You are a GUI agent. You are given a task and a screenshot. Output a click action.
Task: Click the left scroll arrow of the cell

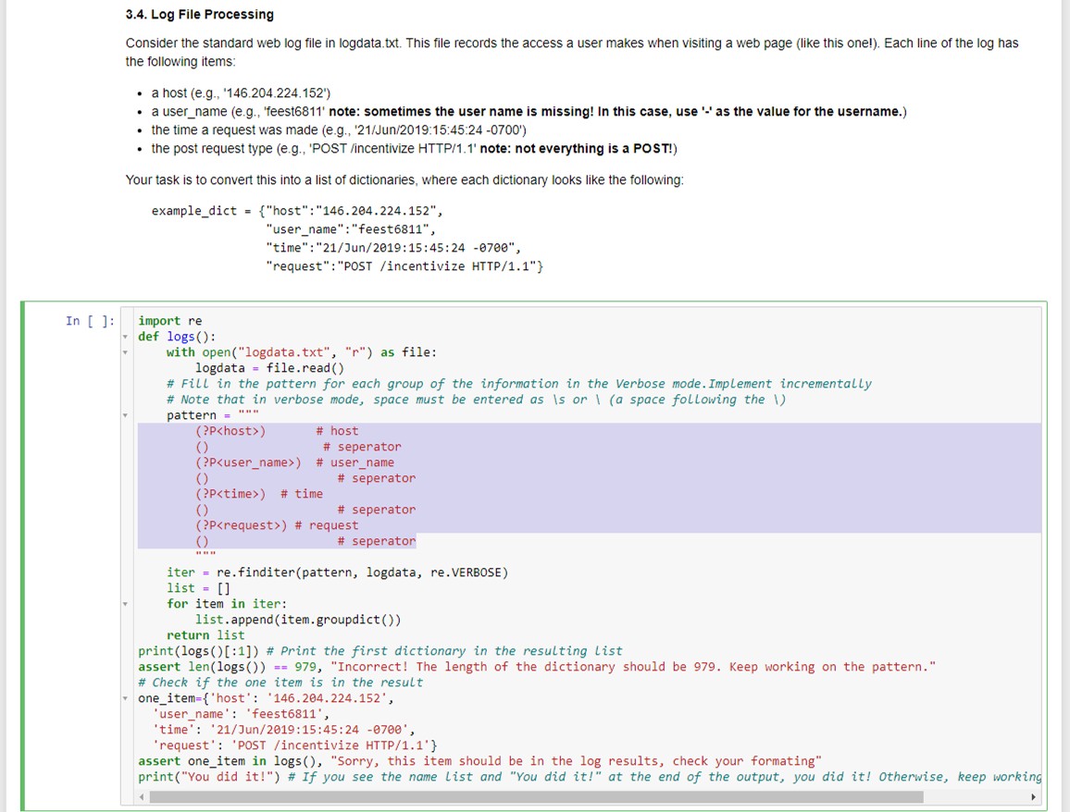pyautogui.click(x=142, y=796)
